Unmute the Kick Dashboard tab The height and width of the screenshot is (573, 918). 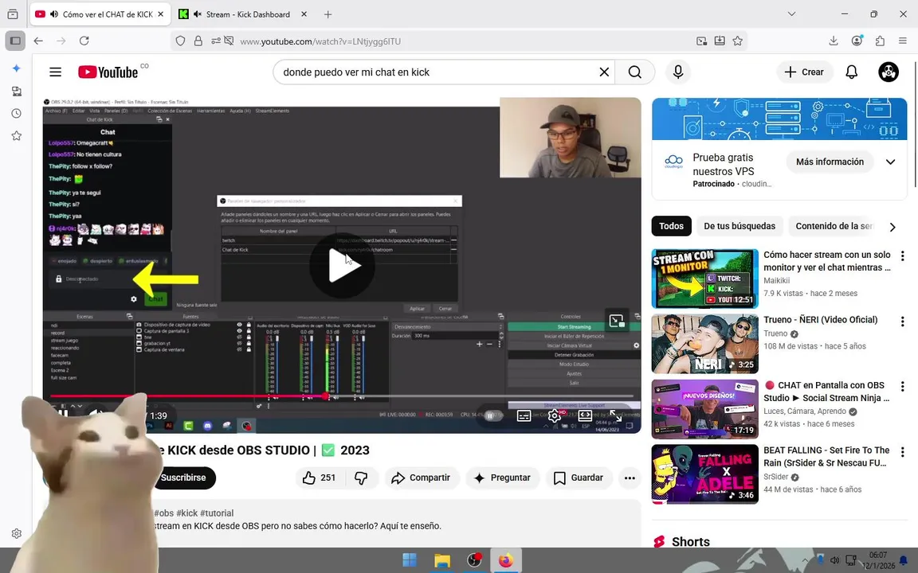(x=198, y=14)
